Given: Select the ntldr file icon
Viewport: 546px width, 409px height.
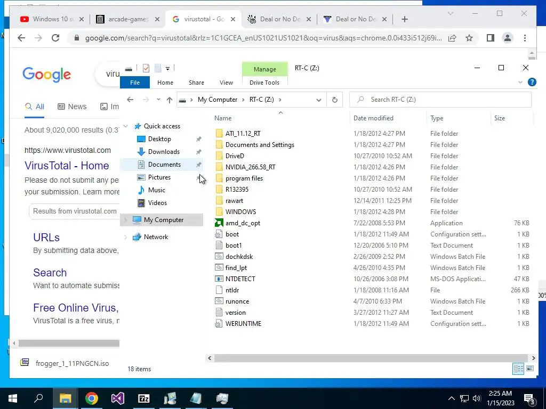Looking at the screenshot, I should pyautogui.click(x=219, y=290).
